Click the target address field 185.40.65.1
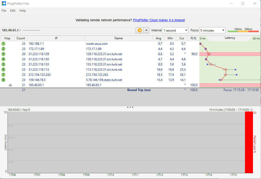Screen dimensions: 261x179 point(68,30)
